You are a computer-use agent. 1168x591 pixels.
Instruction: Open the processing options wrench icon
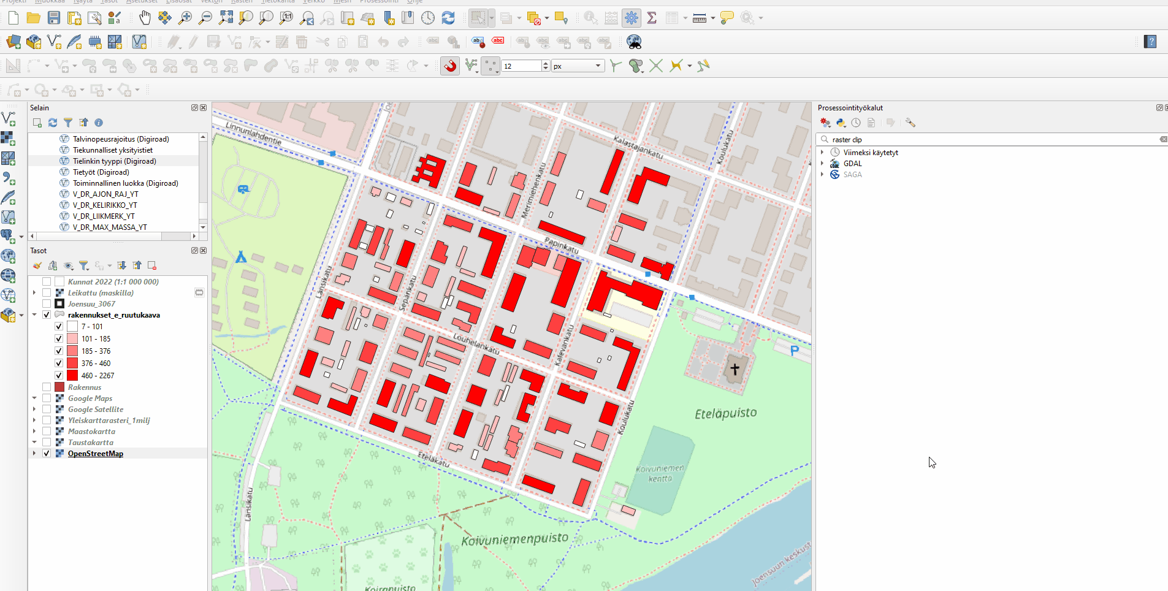point(910,123)
